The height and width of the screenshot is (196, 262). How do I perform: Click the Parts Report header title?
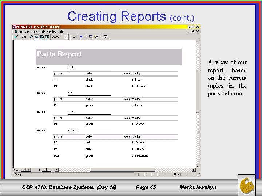tap(59, 54)
